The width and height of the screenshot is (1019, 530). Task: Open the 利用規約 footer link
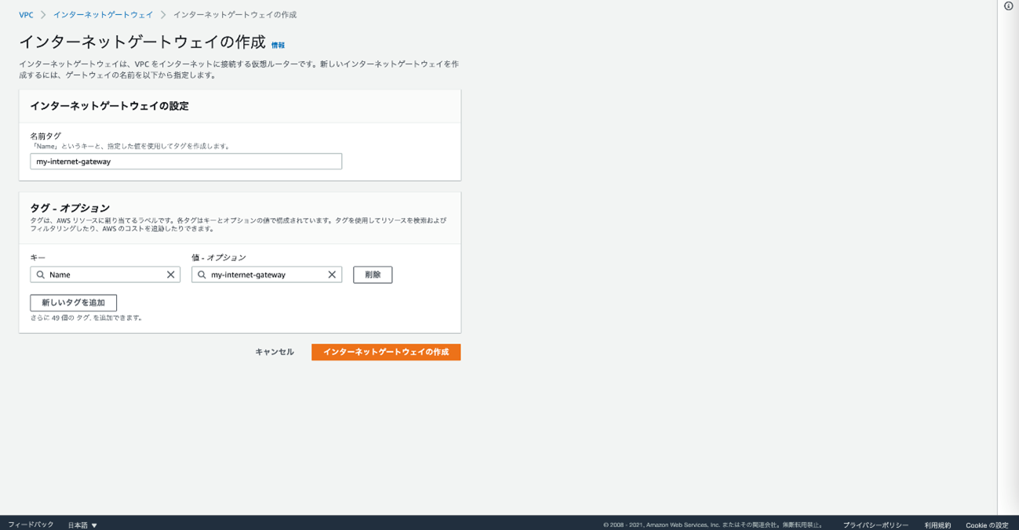pyautogui.click(x=937, y=525)
